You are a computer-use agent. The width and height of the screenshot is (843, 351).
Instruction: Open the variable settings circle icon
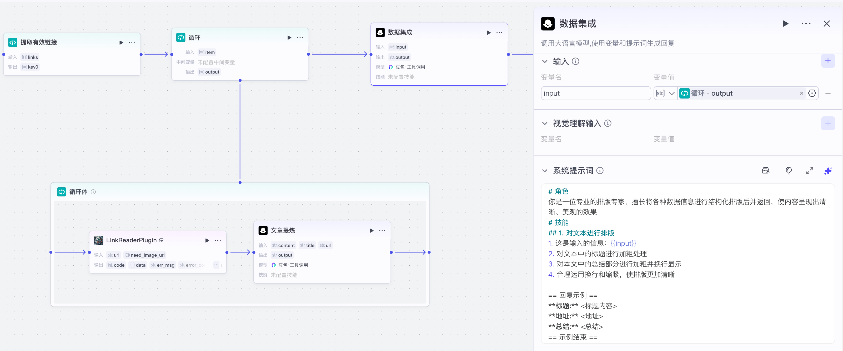(x=812, y=94)
